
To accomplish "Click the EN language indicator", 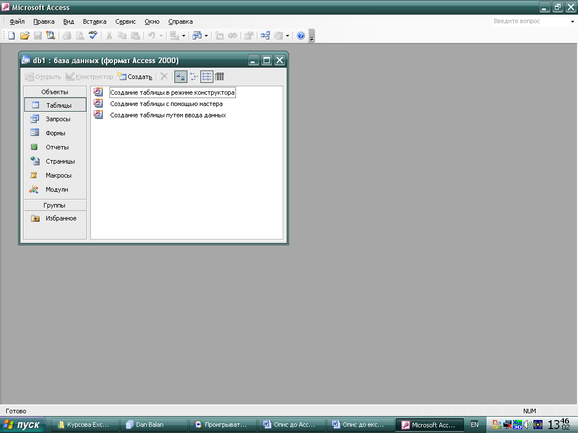I will pos(474,425).
